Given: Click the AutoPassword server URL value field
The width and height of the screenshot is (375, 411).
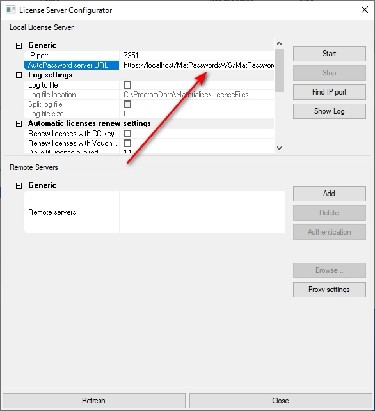Looking at the screenshot, I should click(x=196, y=65).
